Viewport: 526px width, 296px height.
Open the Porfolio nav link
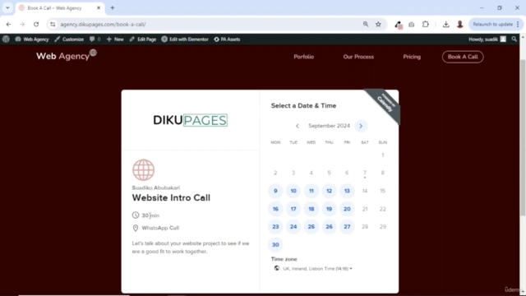pyautogui.click(x=304, y=57)
